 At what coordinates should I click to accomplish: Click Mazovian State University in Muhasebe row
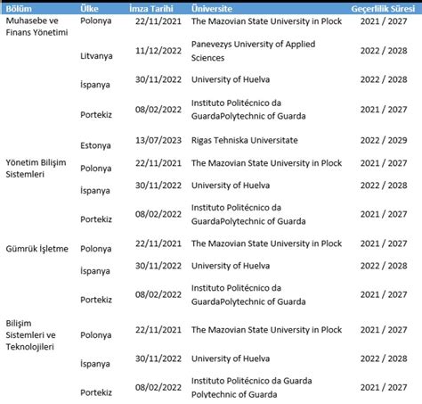point(266,21)
